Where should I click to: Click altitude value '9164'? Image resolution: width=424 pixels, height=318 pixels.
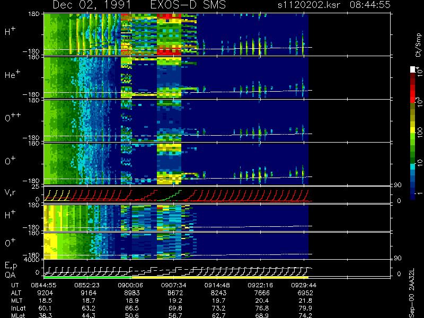tap(89, 293)
